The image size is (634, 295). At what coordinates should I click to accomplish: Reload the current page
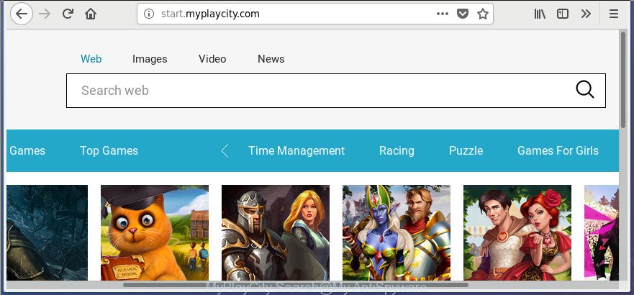68,14
